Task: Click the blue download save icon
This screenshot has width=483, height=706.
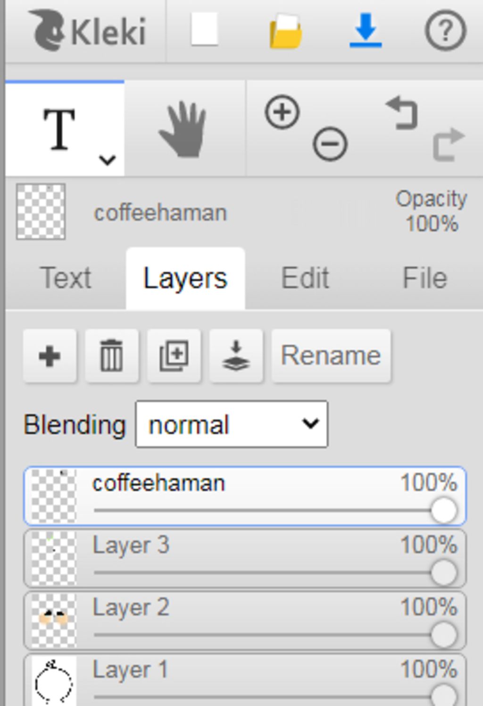Action: point(366,31)
